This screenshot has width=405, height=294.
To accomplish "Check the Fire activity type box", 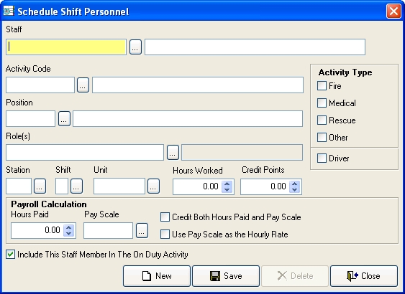I will 322,86.
